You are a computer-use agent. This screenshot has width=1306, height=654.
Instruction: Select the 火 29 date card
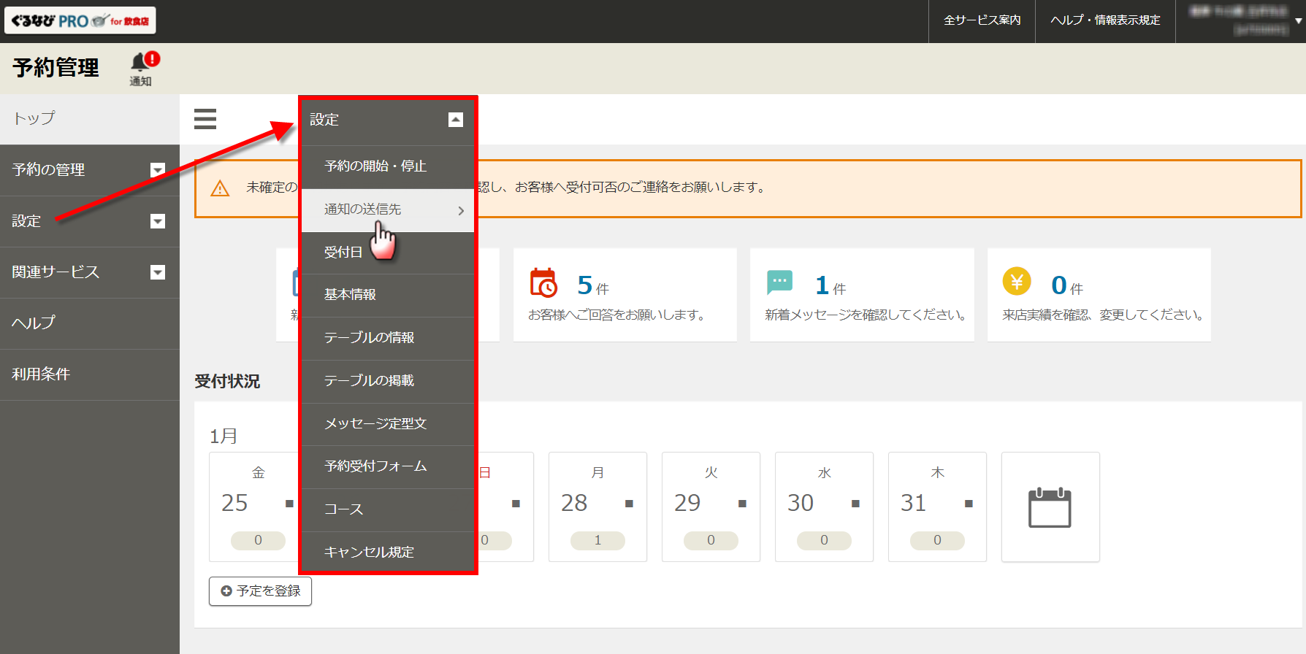pyautogui.click(x=711, y=507)
